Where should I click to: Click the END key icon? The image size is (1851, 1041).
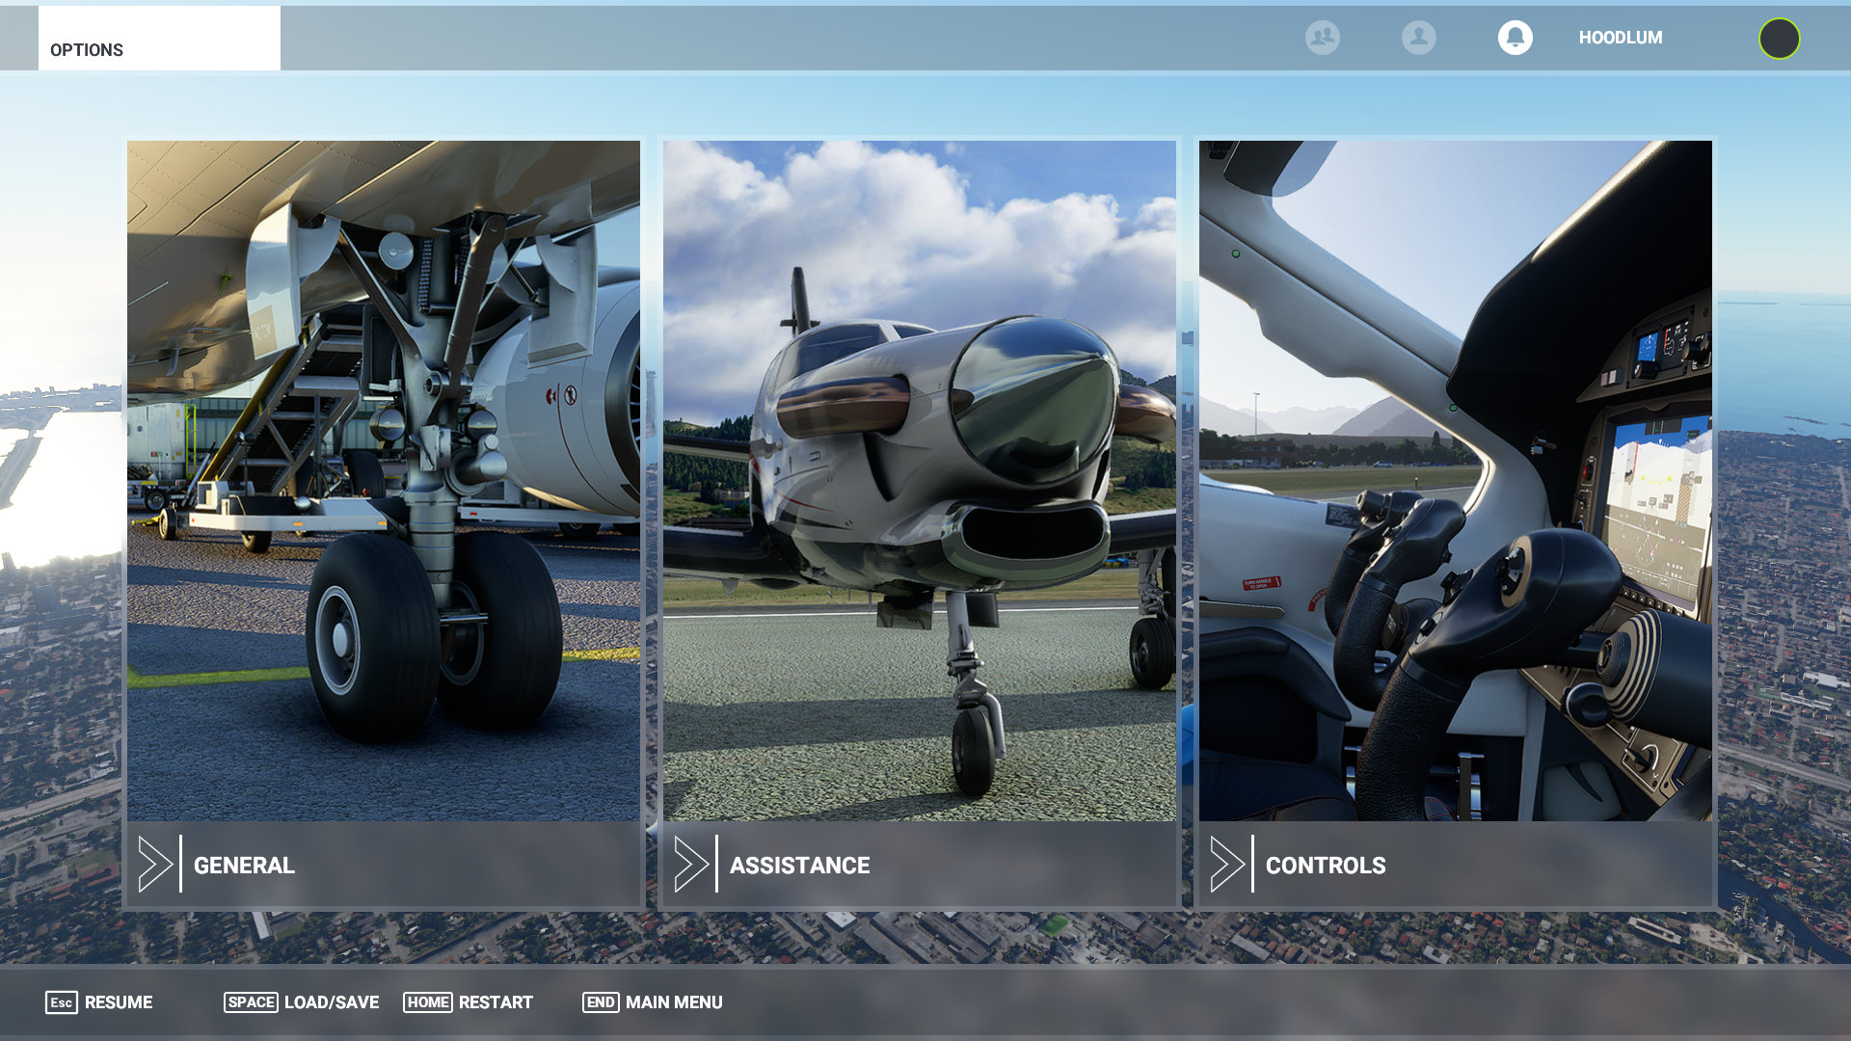pos(600,1002)
